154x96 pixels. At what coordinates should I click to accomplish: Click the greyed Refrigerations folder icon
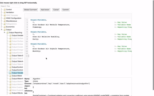click(x=5, y=24)
